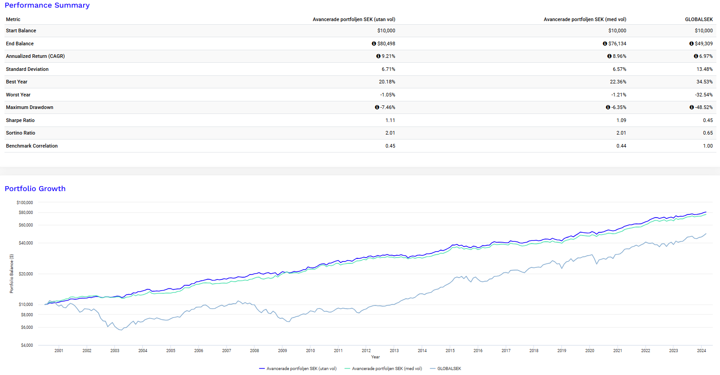Click info icon beside $76,134 end balance
This screenshot has width=720, height=375.
tap(605, 44)
